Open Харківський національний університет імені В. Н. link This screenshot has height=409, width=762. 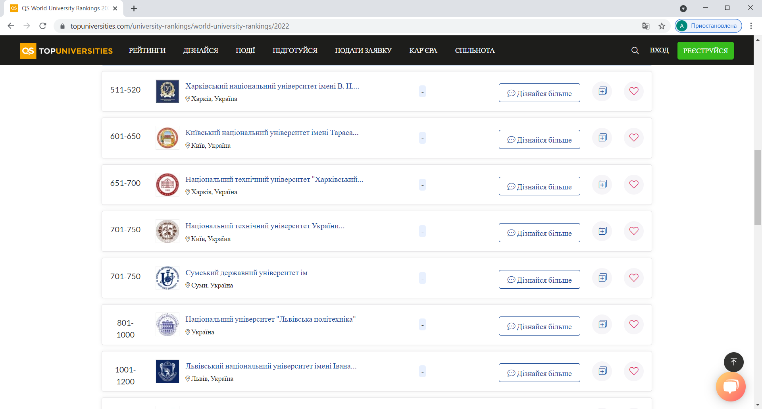(272, 86)
